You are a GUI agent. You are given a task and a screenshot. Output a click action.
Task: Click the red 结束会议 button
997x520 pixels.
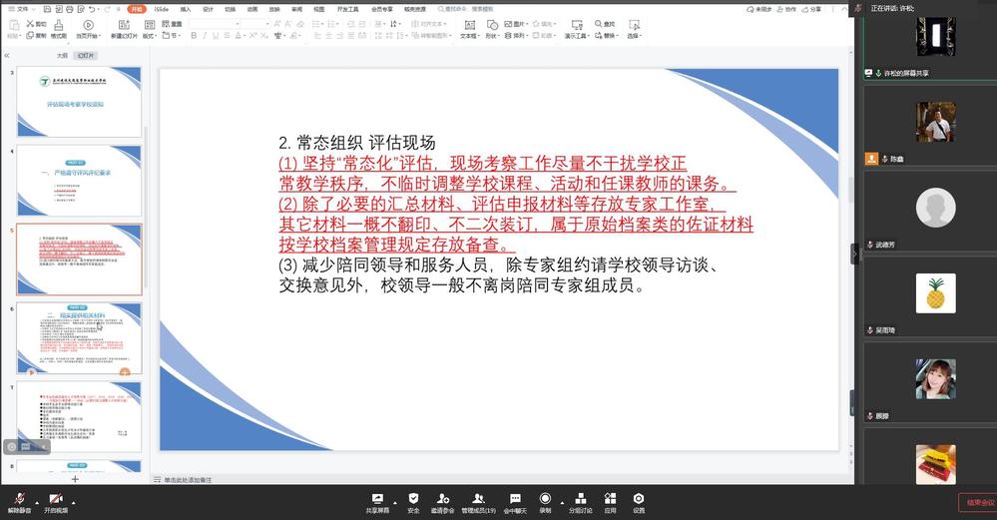(975, 502)
